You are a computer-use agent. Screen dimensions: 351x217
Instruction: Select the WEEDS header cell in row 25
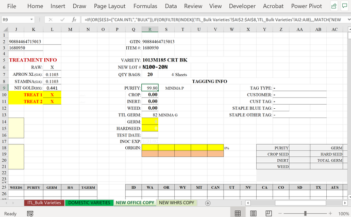coord(16,188)
